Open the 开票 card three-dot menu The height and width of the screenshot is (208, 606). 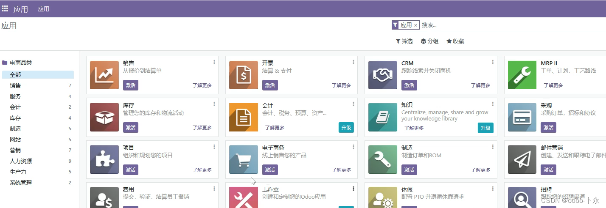click(x=353, y=62)
